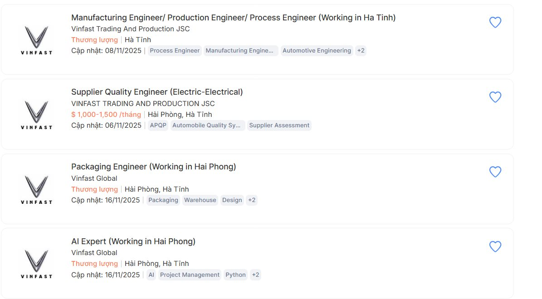542x299 pixels.
Task: Save the AI Expert job listing
Action: [495, 246]
